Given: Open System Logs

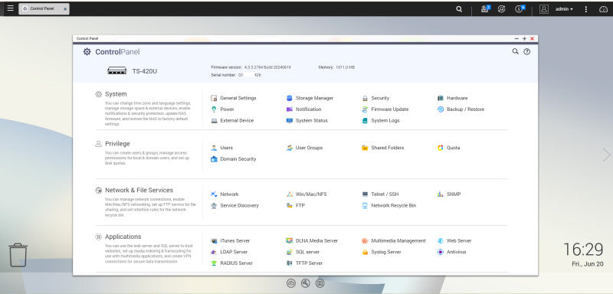Looking at the screenshot, I should coord(381,121).
